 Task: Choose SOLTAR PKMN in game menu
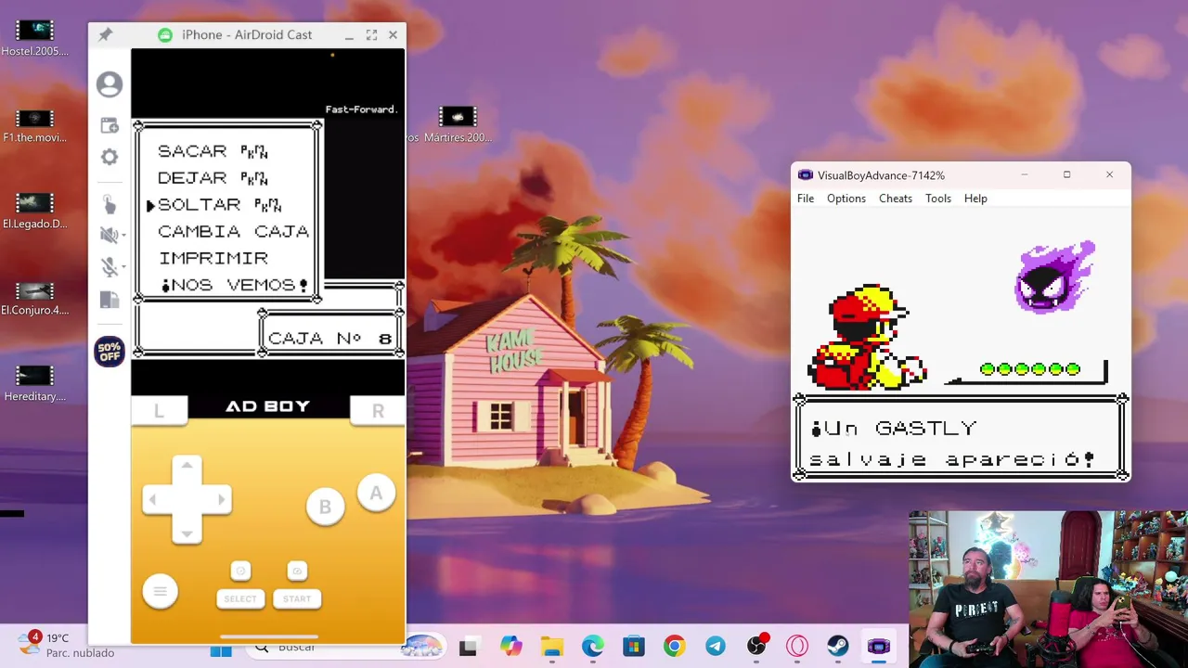click(x=219, y=205)
